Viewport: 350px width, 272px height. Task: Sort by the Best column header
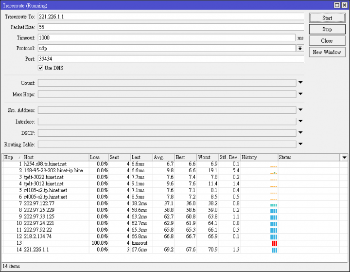click(x=186, y=157)
